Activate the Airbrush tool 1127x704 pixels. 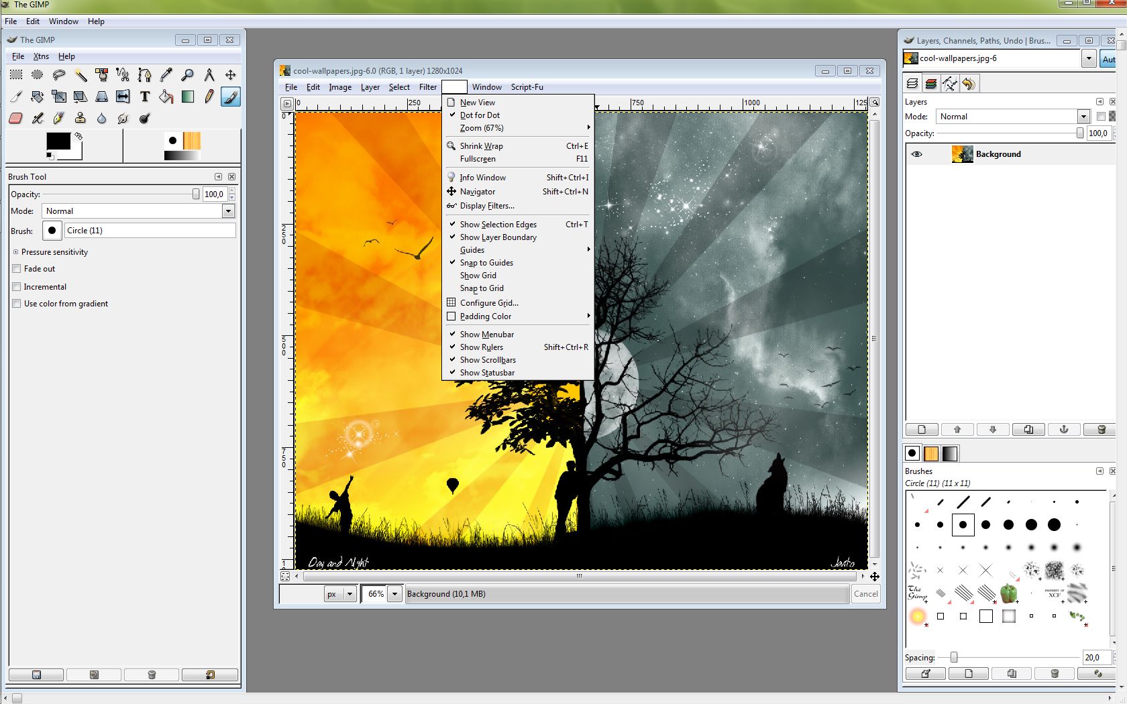(x=38, y=118)
